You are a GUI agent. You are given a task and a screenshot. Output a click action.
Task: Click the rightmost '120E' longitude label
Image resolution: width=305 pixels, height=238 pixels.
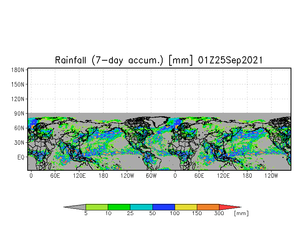pyautogui.click(x=223, y=176)
